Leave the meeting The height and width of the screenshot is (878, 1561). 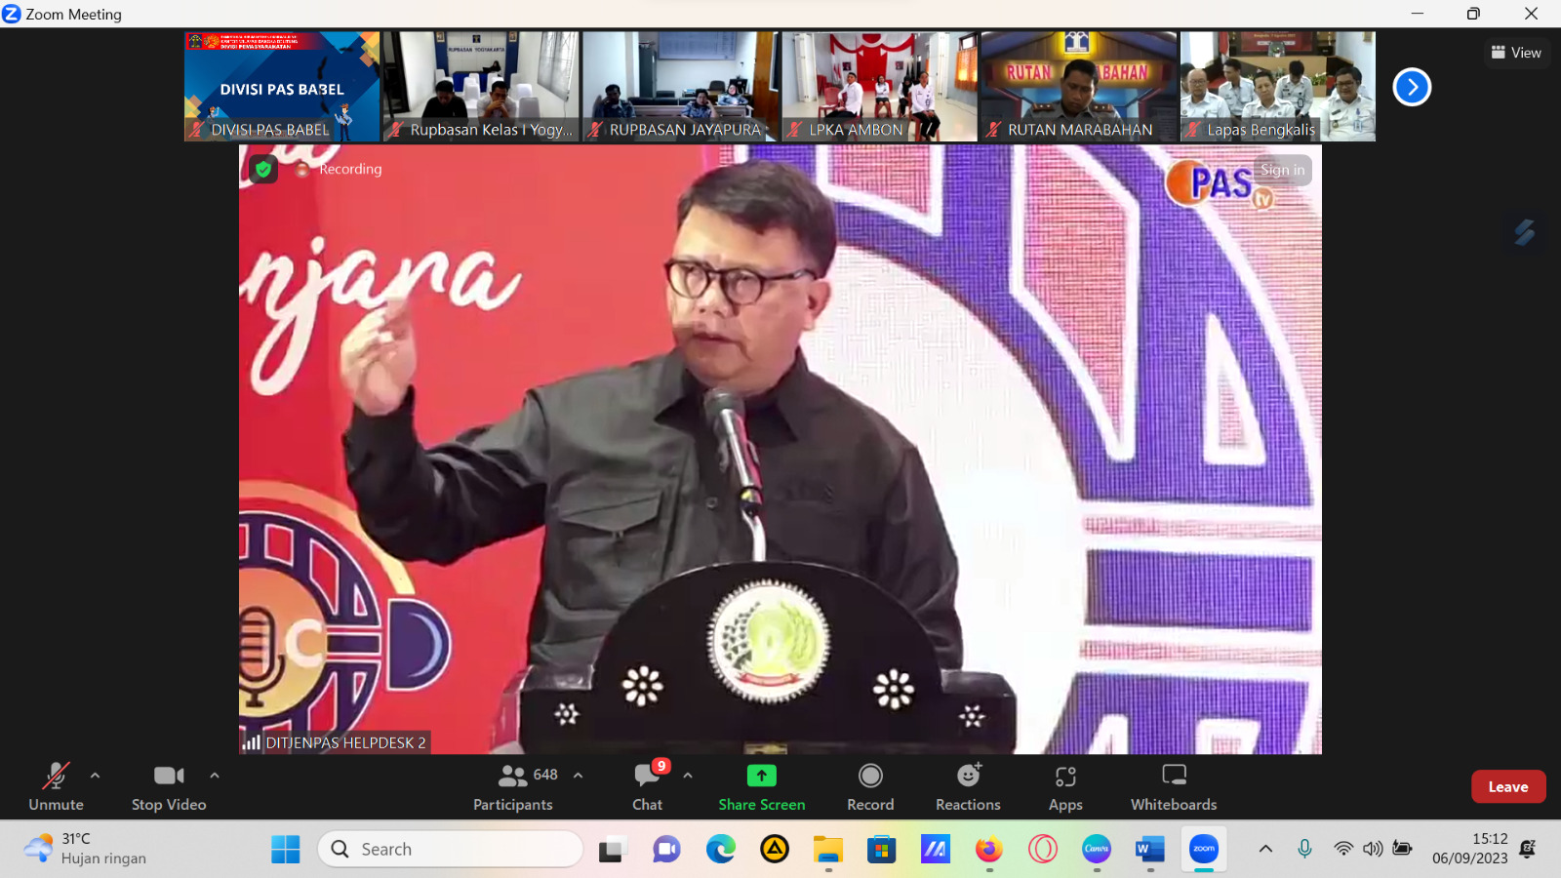pos(1507,786)
